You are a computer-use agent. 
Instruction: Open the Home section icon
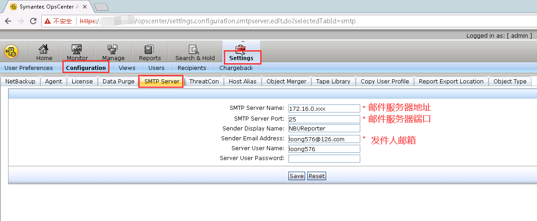pyautogui.click(x=44, y=49)
